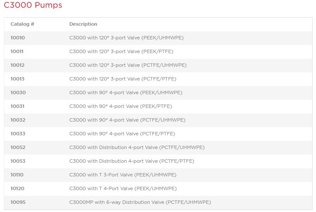Select catalog number 10110
316x212 pixels.
pos(17,175)
